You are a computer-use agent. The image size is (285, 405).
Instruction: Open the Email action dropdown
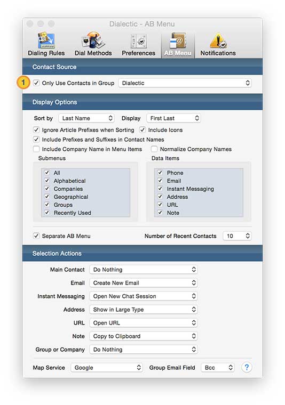[x=144, y=283]
